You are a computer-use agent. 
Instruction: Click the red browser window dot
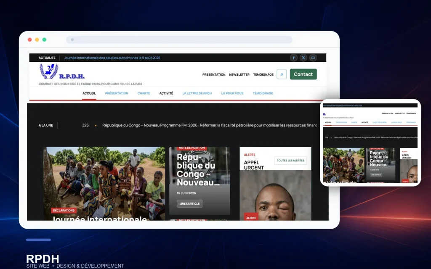point(30,40)
